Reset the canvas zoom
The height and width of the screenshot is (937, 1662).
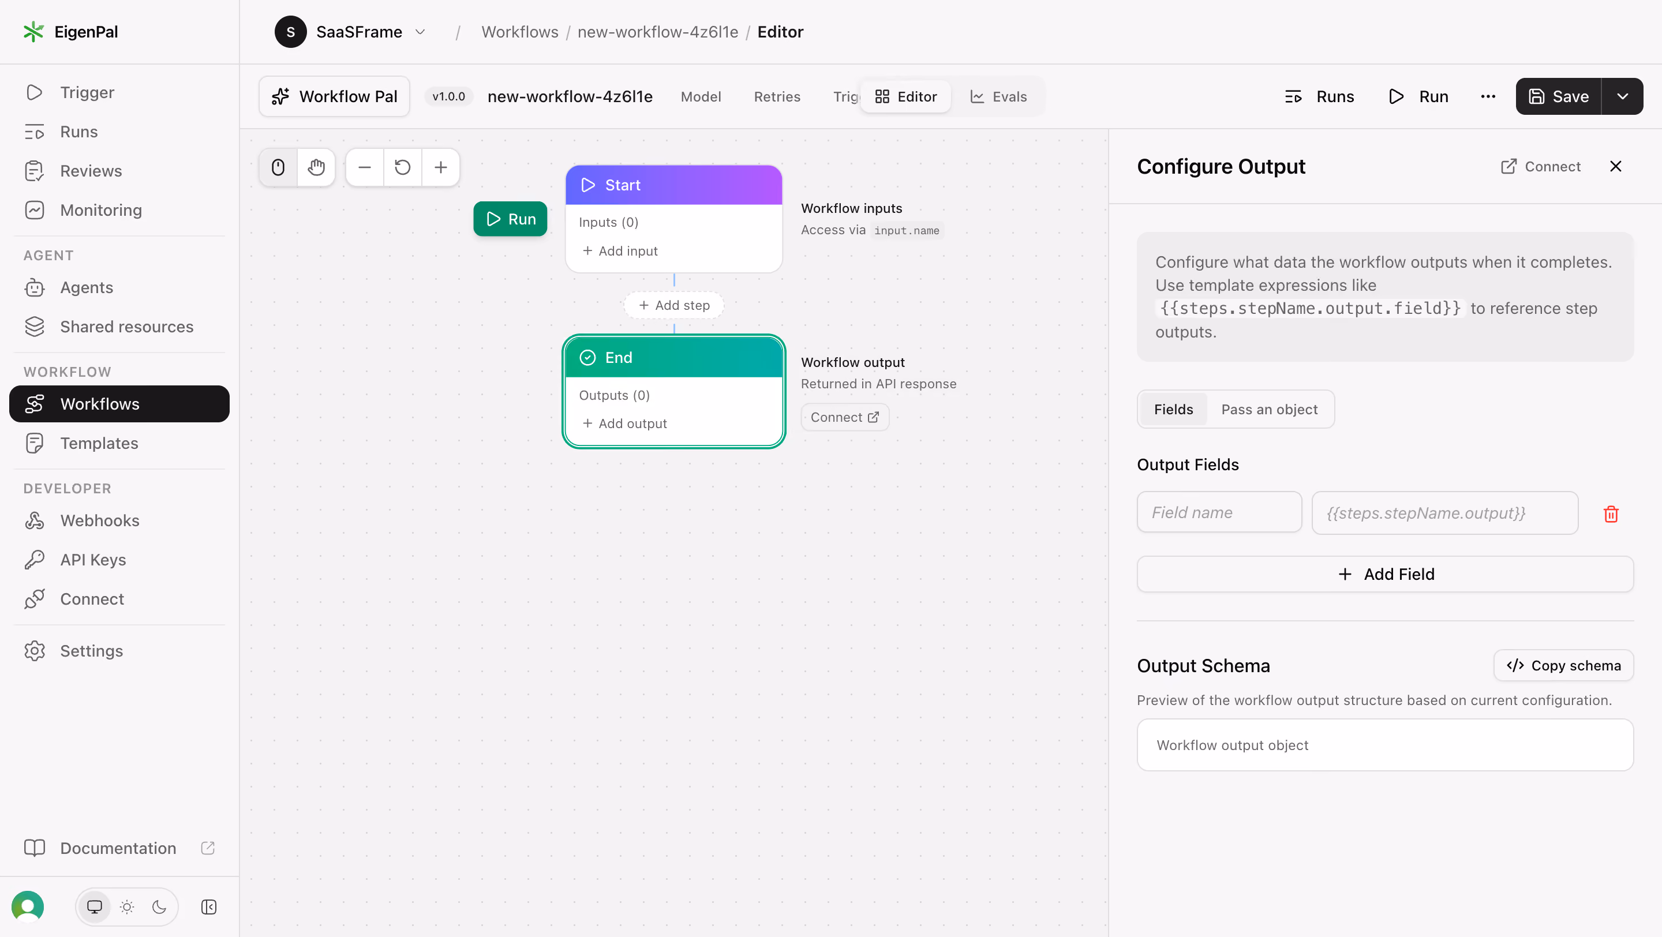(403, 168)
